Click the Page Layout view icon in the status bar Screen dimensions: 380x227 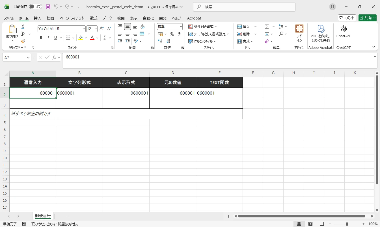click(310, 224)
